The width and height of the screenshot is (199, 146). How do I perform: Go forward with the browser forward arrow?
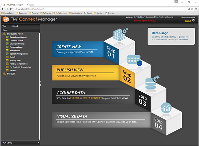7,9
